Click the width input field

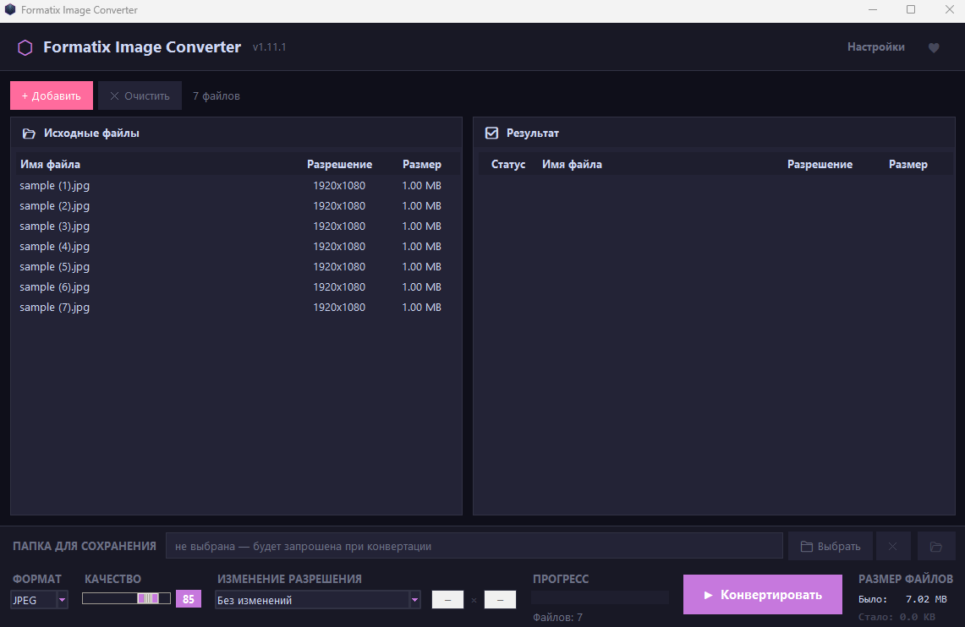(447, 599)
